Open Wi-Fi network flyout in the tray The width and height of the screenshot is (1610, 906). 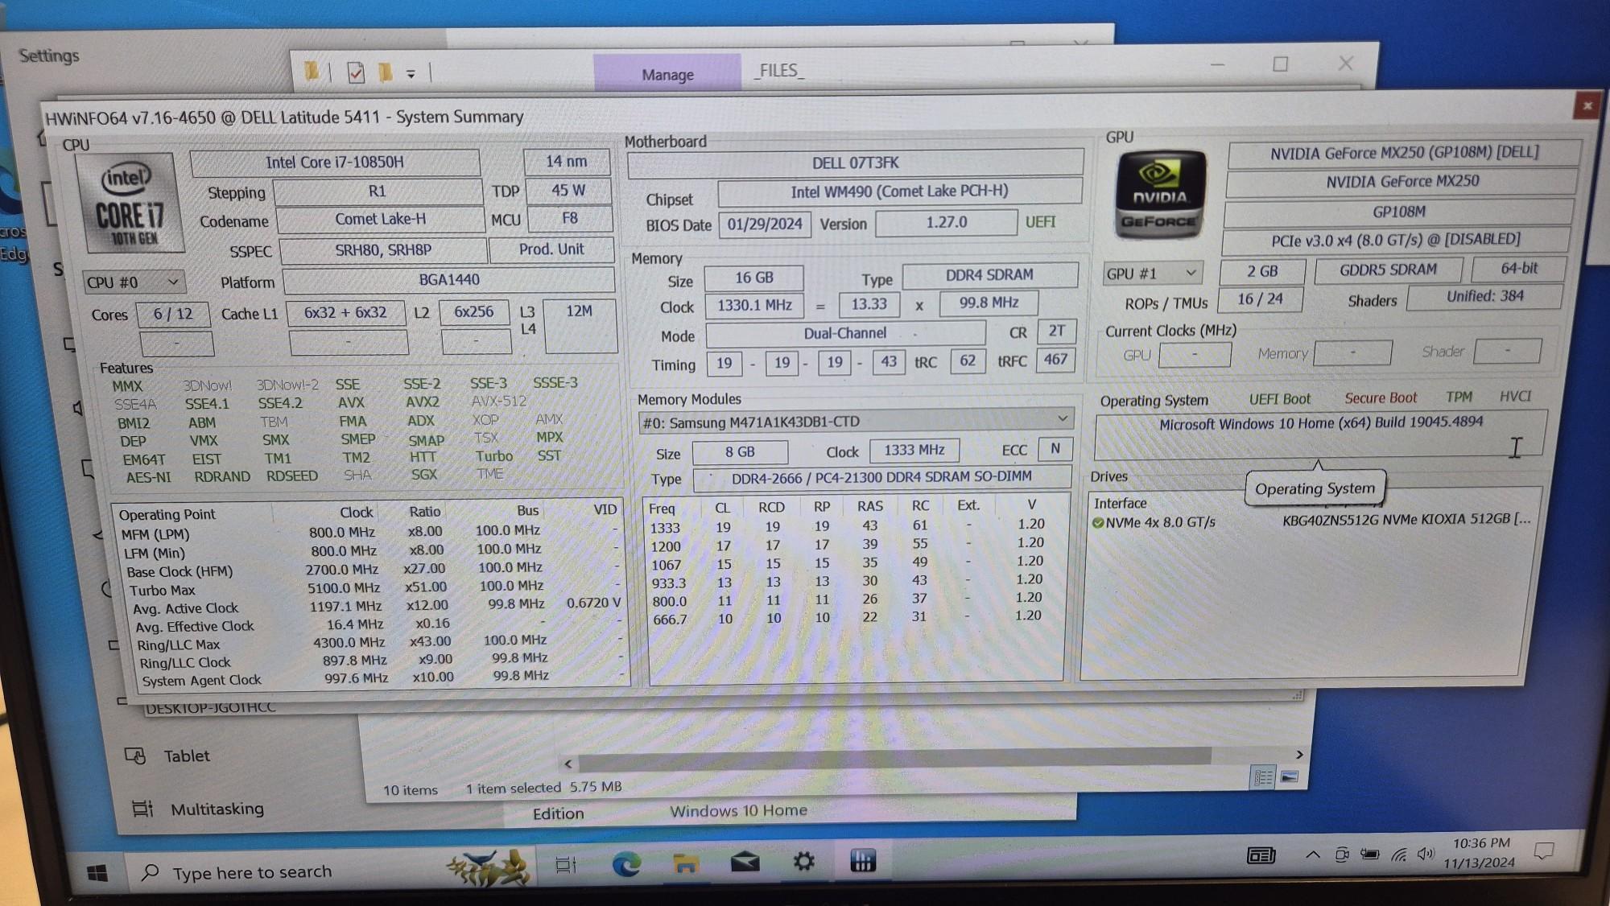tap(1398, 855)
